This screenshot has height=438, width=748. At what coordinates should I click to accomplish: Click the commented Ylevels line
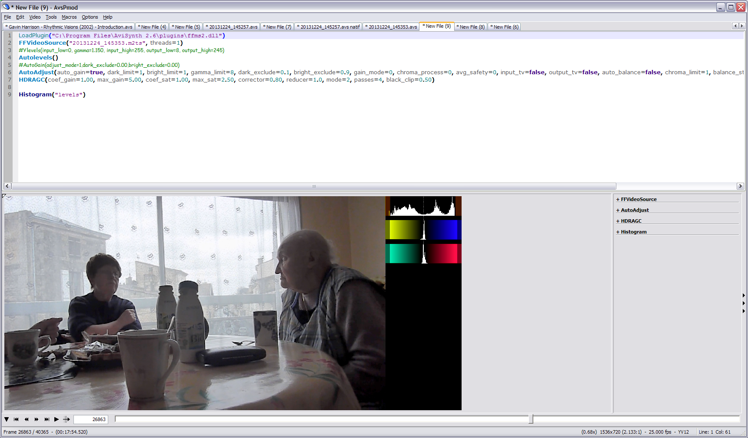[x=122, y=50]
